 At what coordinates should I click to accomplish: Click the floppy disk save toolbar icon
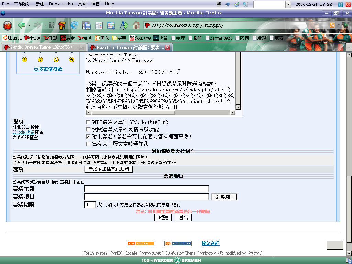(86, 25)
